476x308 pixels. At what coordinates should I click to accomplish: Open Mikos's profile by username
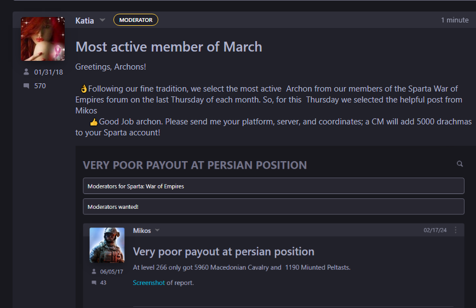(x=142, y=231)
